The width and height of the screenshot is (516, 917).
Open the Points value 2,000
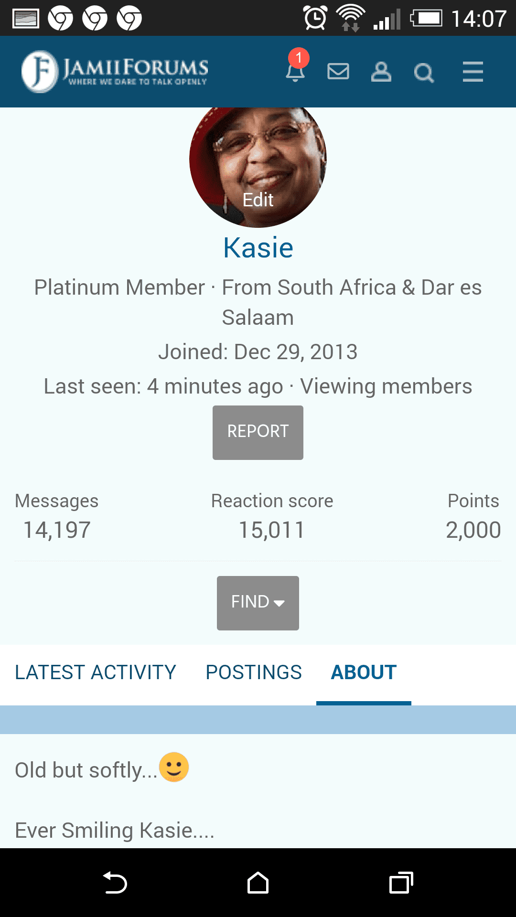coord(473,530)
